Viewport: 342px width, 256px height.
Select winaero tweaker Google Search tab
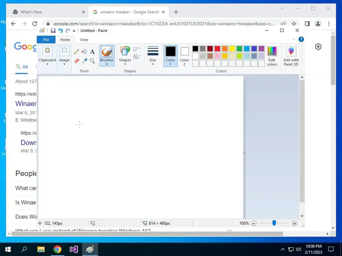(129, 12)
